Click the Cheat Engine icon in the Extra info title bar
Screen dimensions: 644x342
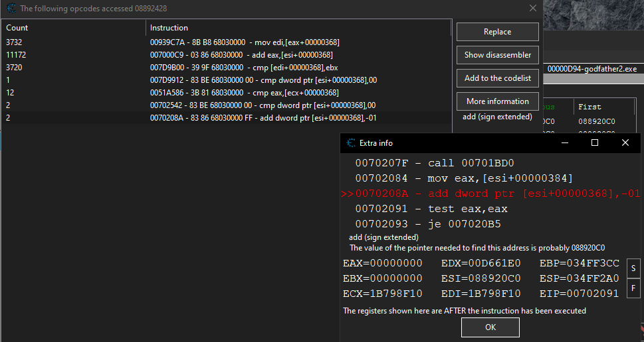[350, 142]
